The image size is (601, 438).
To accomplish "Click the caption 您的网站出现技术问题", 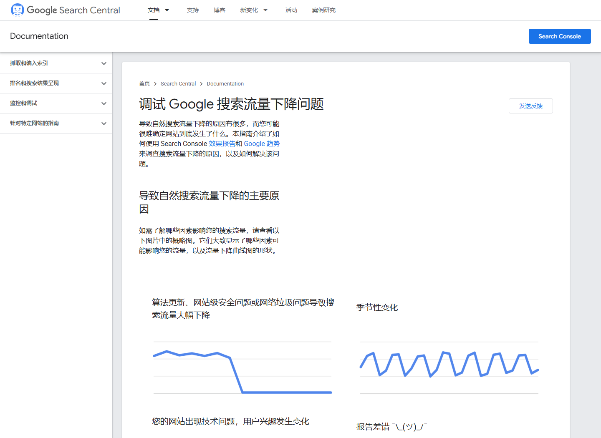I will [230, 421].
